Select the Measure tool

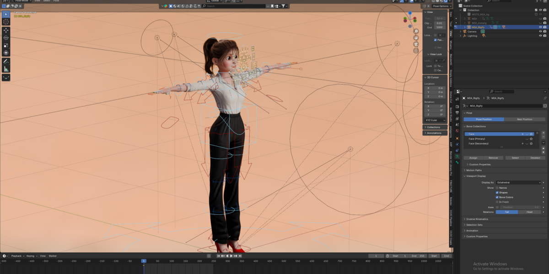tap(6, 69)
